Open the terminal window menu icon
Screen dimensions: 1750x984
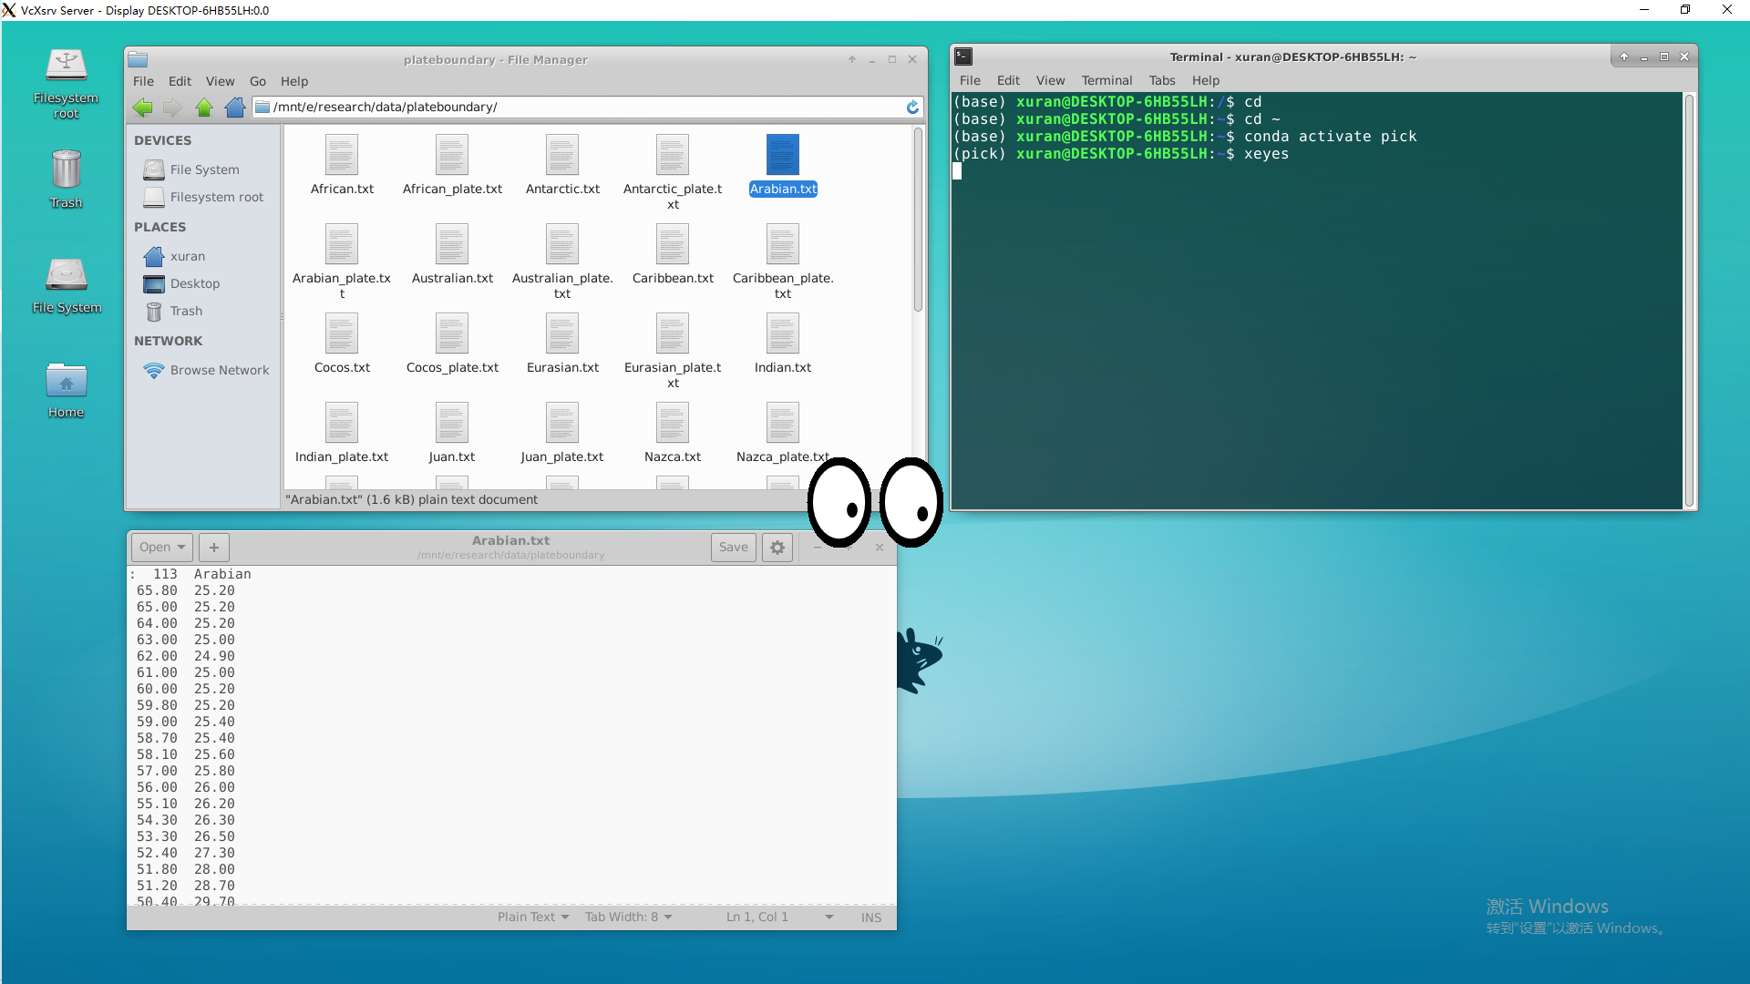click(x=963, y=56)
